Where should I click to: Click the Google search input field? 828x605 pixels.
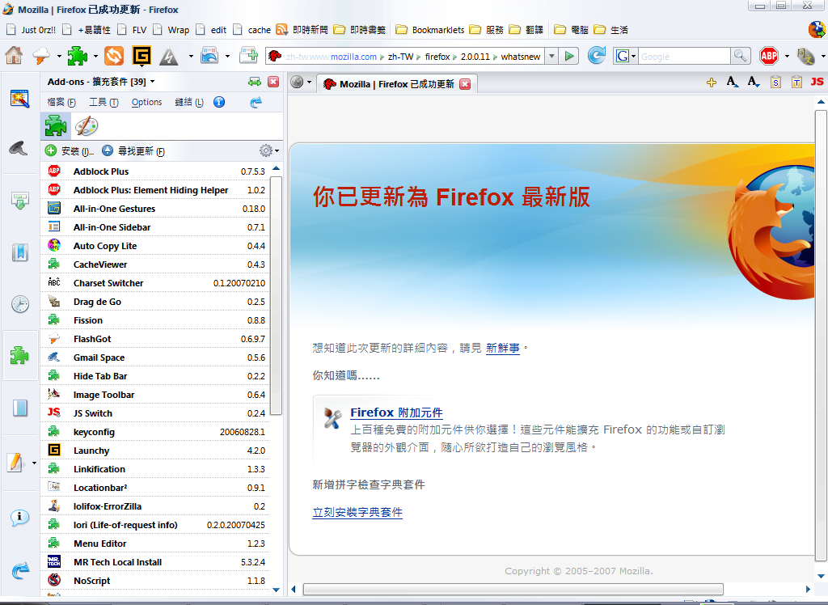click(x=684, y=57)
